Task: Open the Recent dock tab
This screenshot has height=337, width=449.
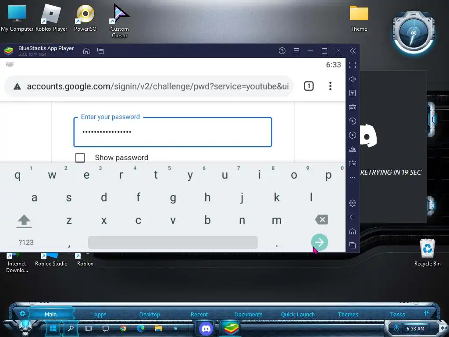Action: pyautogui.click(x=199, y=314)
